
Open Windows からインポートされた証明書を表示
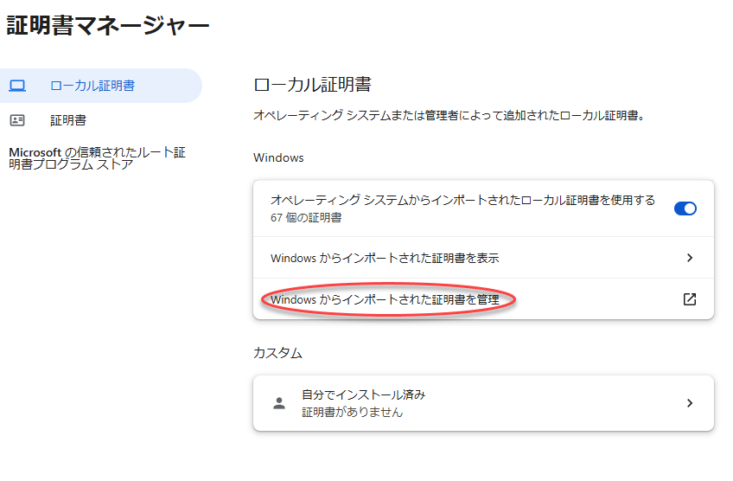coord(385,258)
